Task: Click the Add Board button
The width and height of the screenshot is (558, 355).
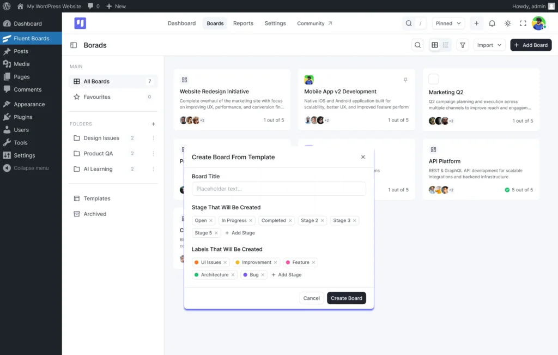Action: click(x=531, y=45)
